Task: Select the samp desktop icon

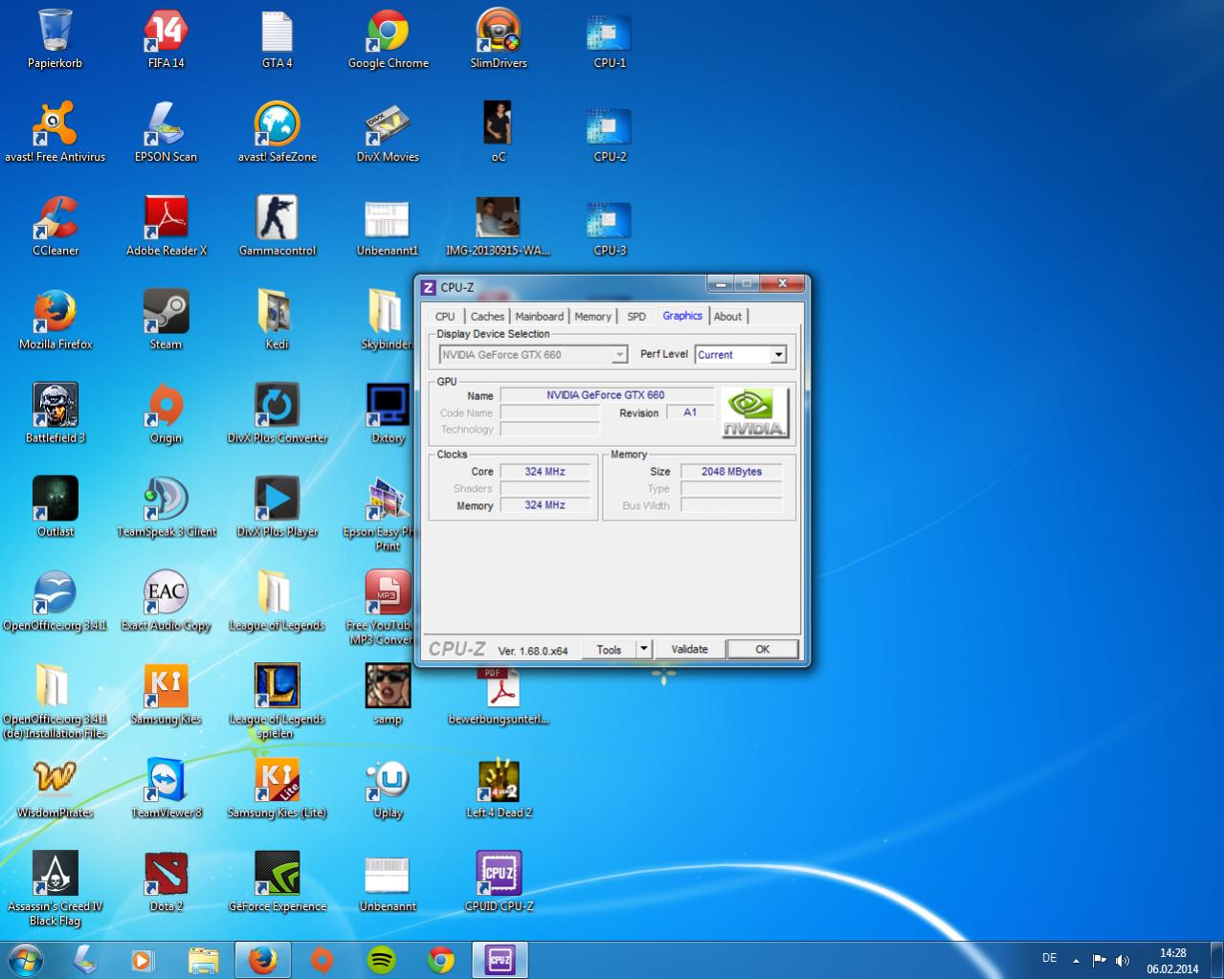Action: click(388, 696)
